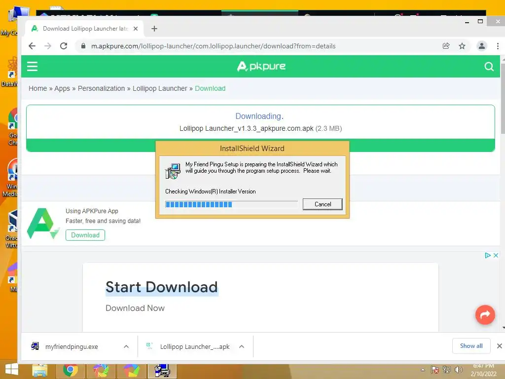Close the ad with X icon
Image resolution: width=505 pixels, height=379 pixels.
point(496,255)
